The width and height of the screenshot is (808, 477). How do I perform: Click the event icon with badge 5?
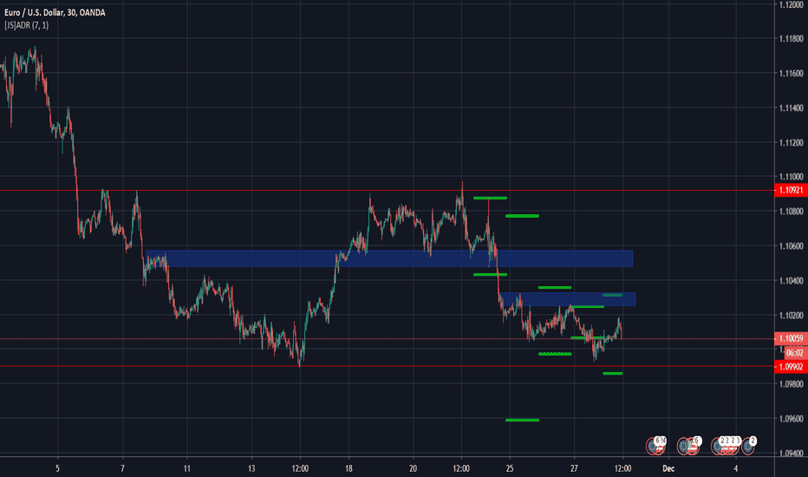pyautogui.click(x=689, y=446)
